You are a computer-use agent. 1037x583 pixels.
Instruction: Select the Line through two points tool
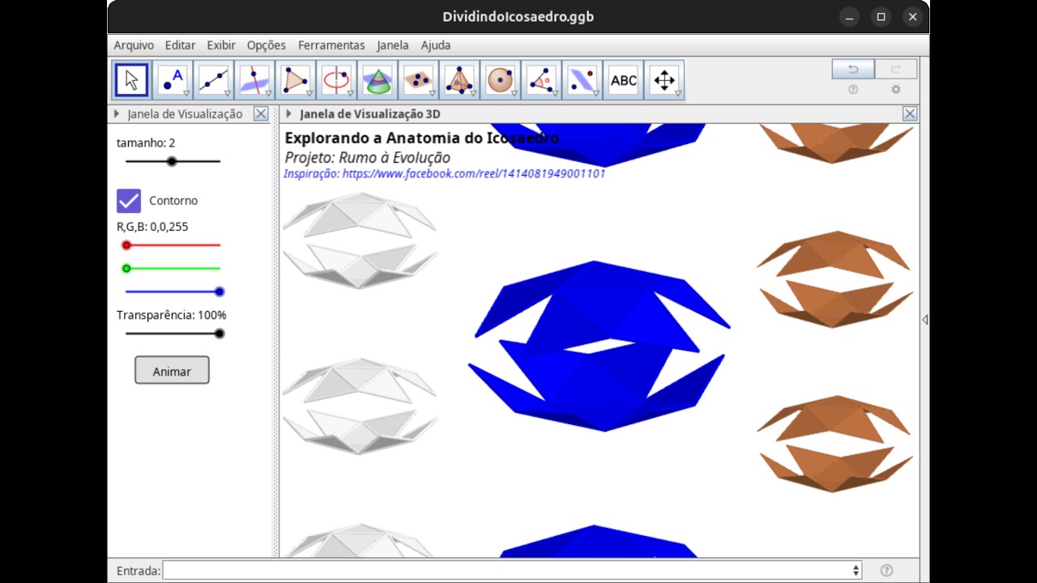214,80
